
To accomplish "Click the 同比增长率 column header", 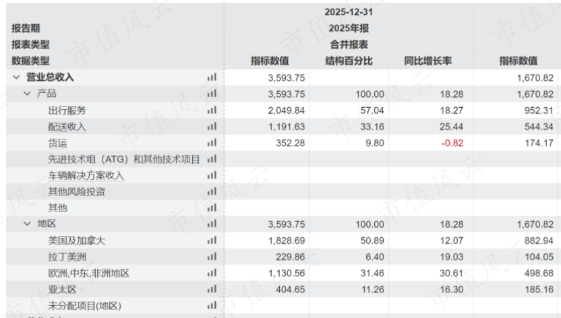I will pos(427,61).
